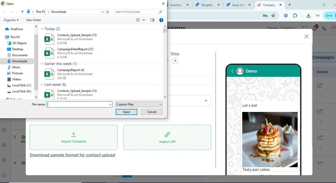Click New folder in Open dialog

tap(34, 20)
